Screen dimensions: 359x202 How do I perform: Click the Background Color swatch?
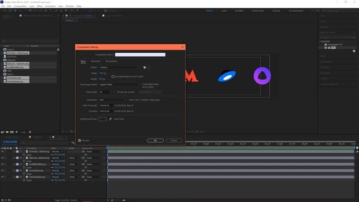102,119
